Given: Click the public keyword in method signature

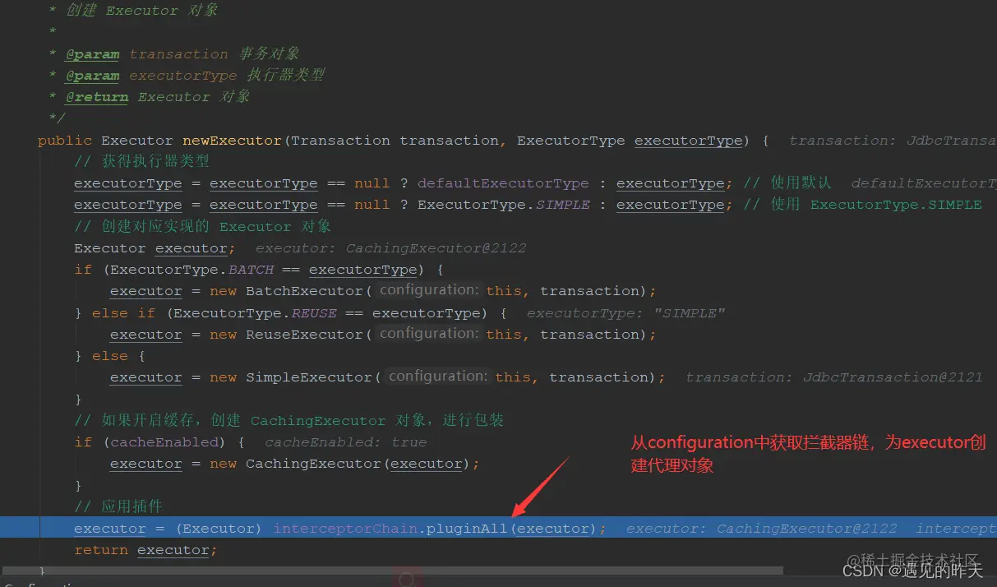Looking at the screenshot, I should tap(65, 141).
